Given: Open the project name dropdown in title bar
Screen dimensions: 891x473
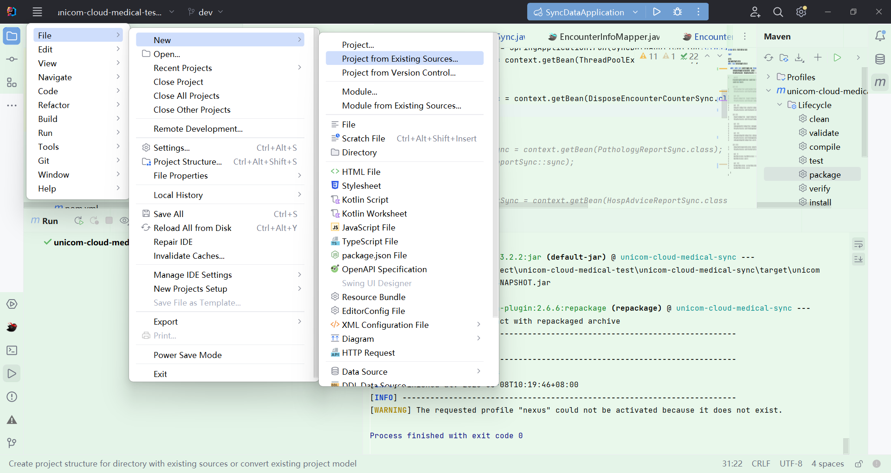Looking at the screenshot, I should click(x=116, y=12).
